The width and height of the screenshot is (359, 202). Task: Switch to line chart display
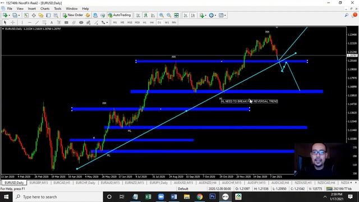pyautogui.click(x=153, y=15)
